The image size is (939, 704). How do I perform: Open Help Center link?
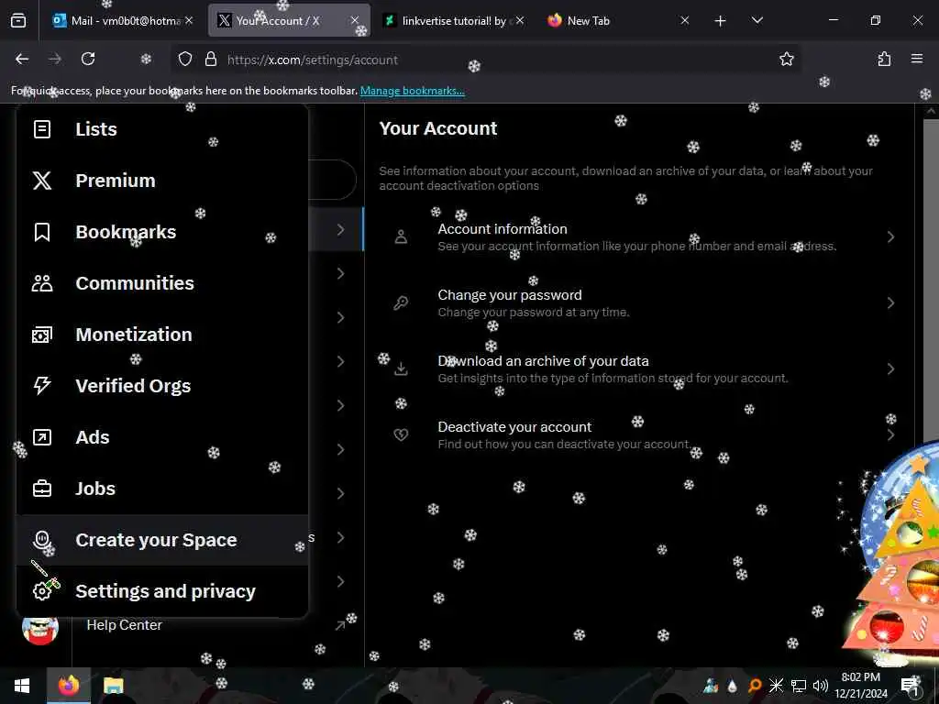pyautogui.click(x=125, y=625)
